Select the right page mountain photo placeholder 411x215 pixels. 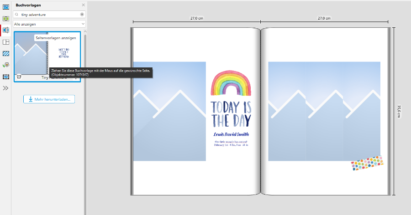(x=324, y=112)
